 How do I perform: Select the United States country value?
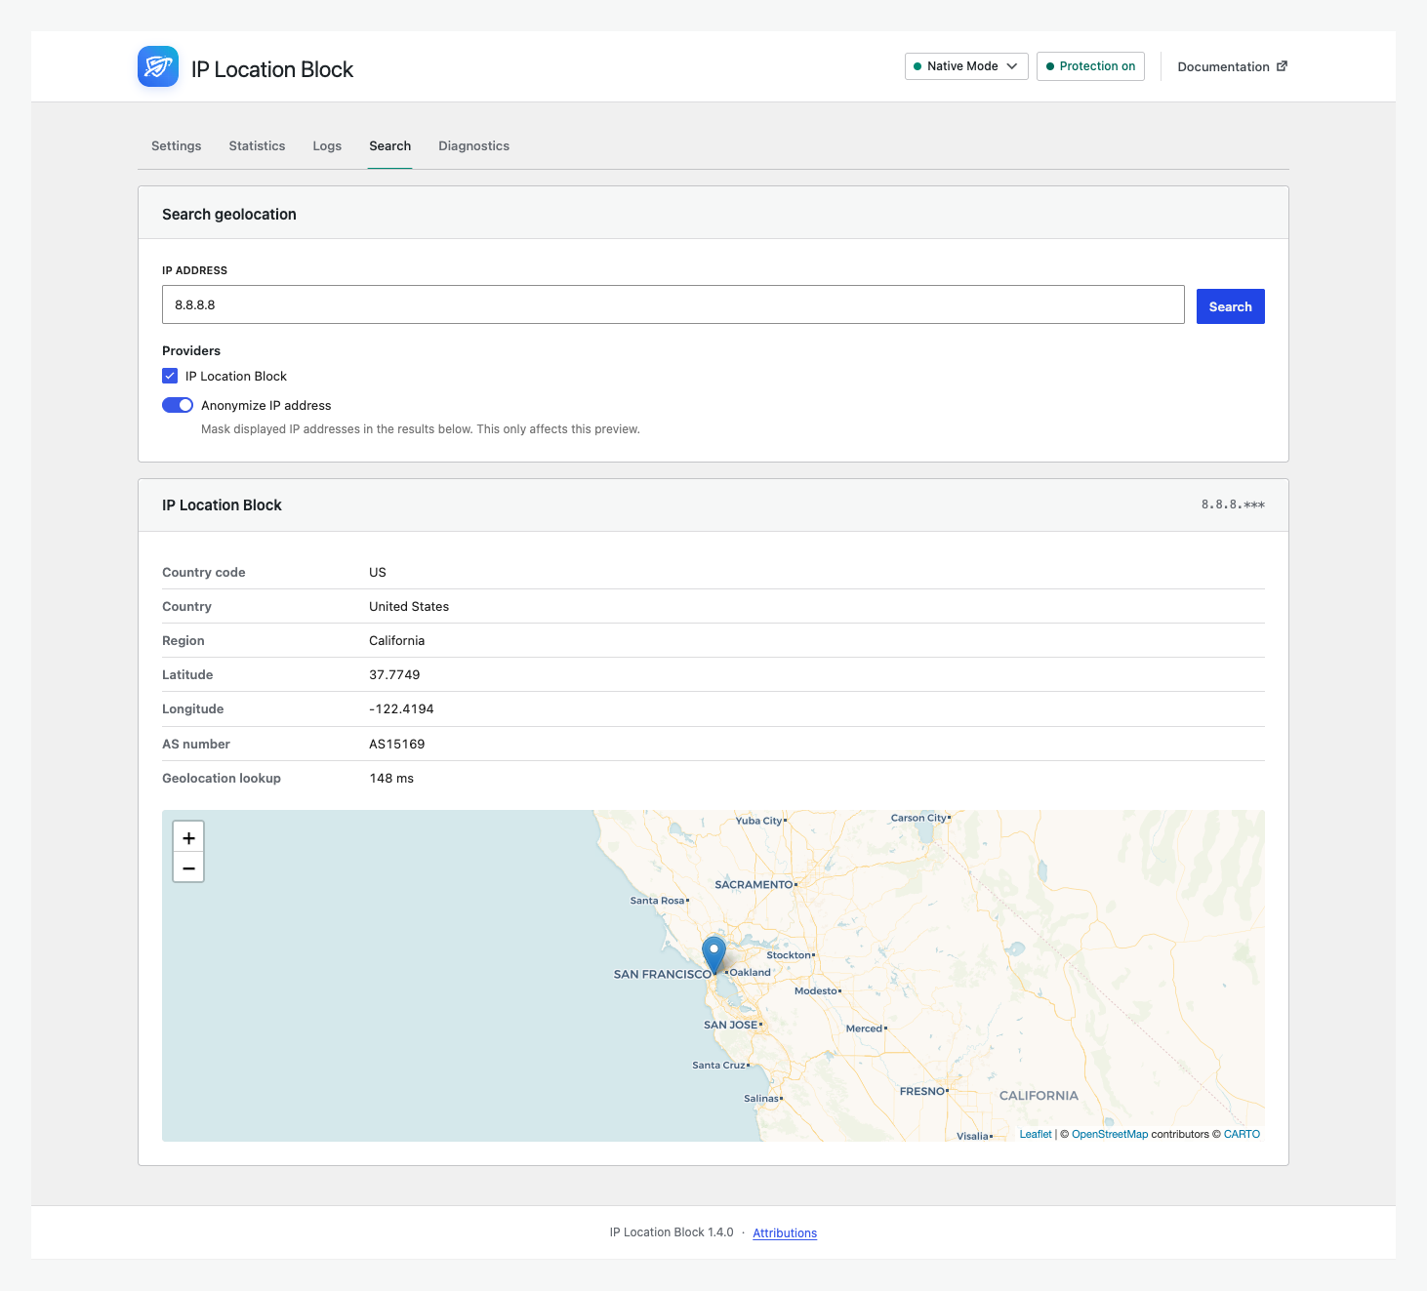(x=409, y=606)
